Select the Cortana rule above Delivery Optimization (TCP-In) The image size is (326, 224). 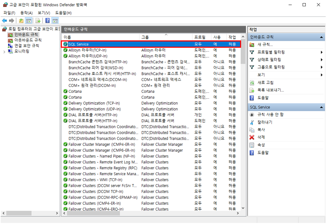point(151,97)
